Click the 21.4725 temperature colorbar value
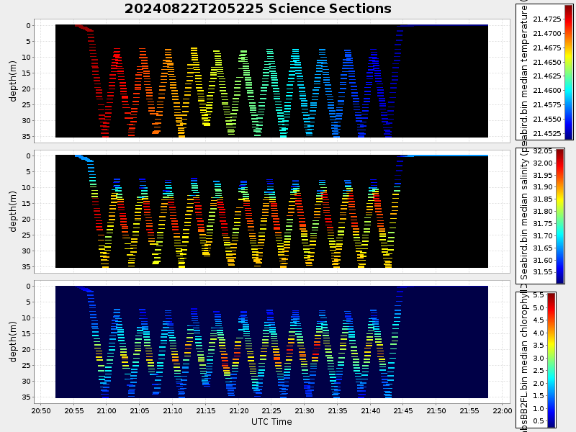The height and width of the screenshot is (432, 576). pos(547,19)
